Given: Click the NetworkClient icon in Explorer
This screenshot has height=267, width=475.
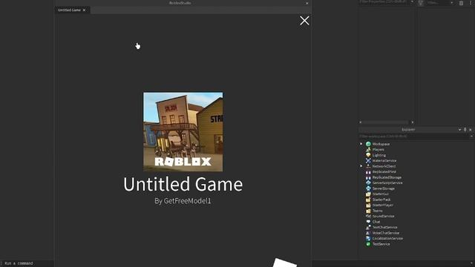Looking at the screenshot, I should click(x=368, y=166).
